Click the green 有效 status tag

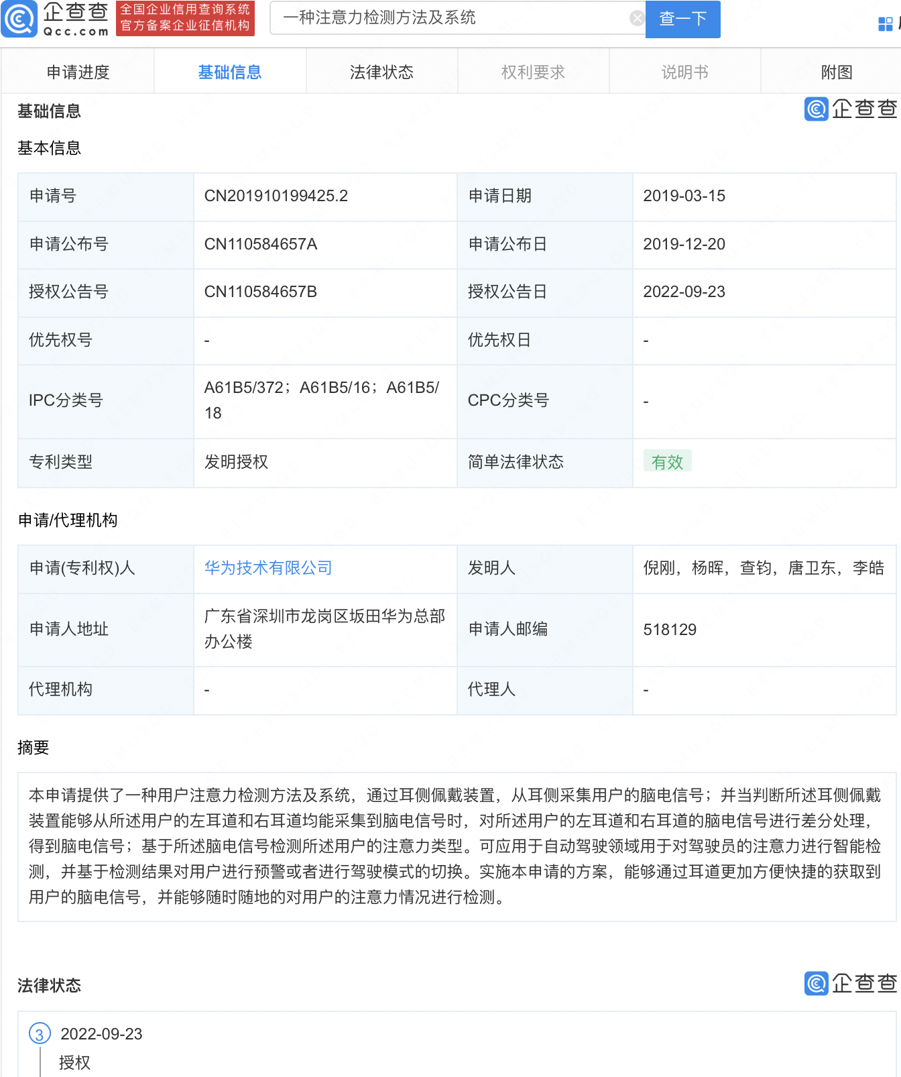click(667, 461)
